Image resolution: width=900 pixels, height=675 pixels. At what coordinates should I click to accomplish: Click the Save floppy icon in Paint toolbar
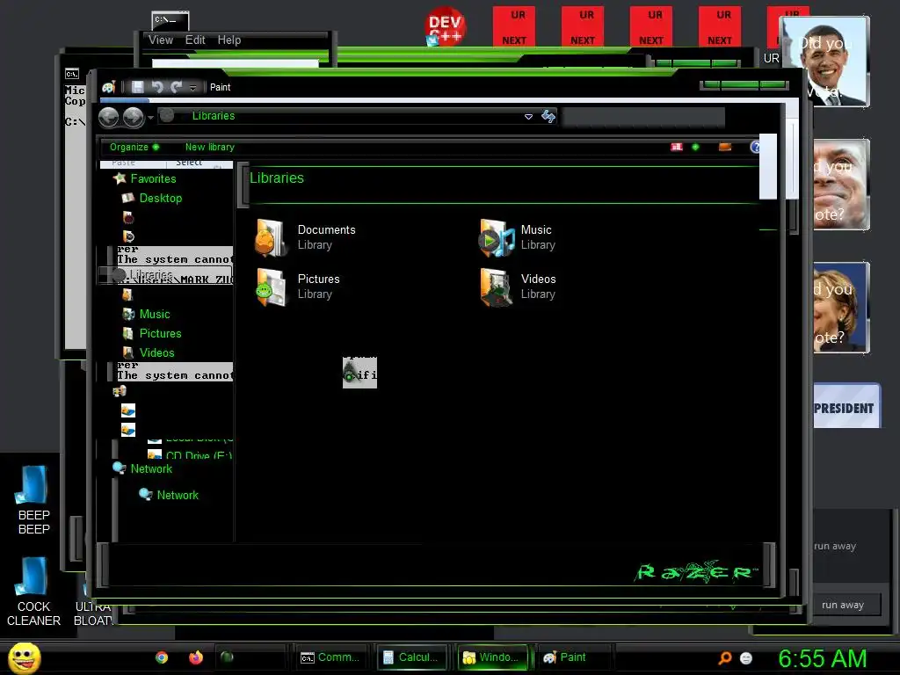click(138, 87)
